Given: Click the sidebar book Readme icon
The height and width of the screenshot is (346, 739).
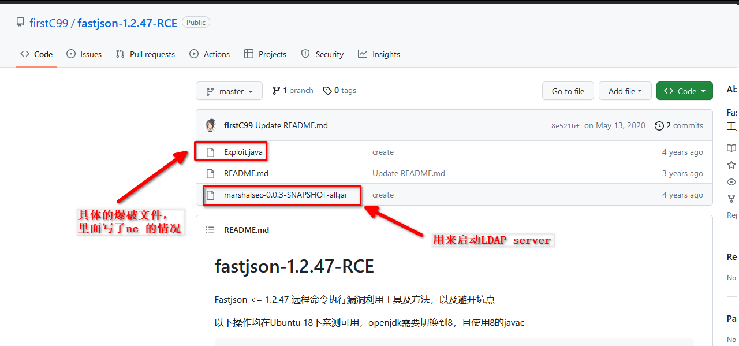Looking at the screenshot, I should click(731, 148).
